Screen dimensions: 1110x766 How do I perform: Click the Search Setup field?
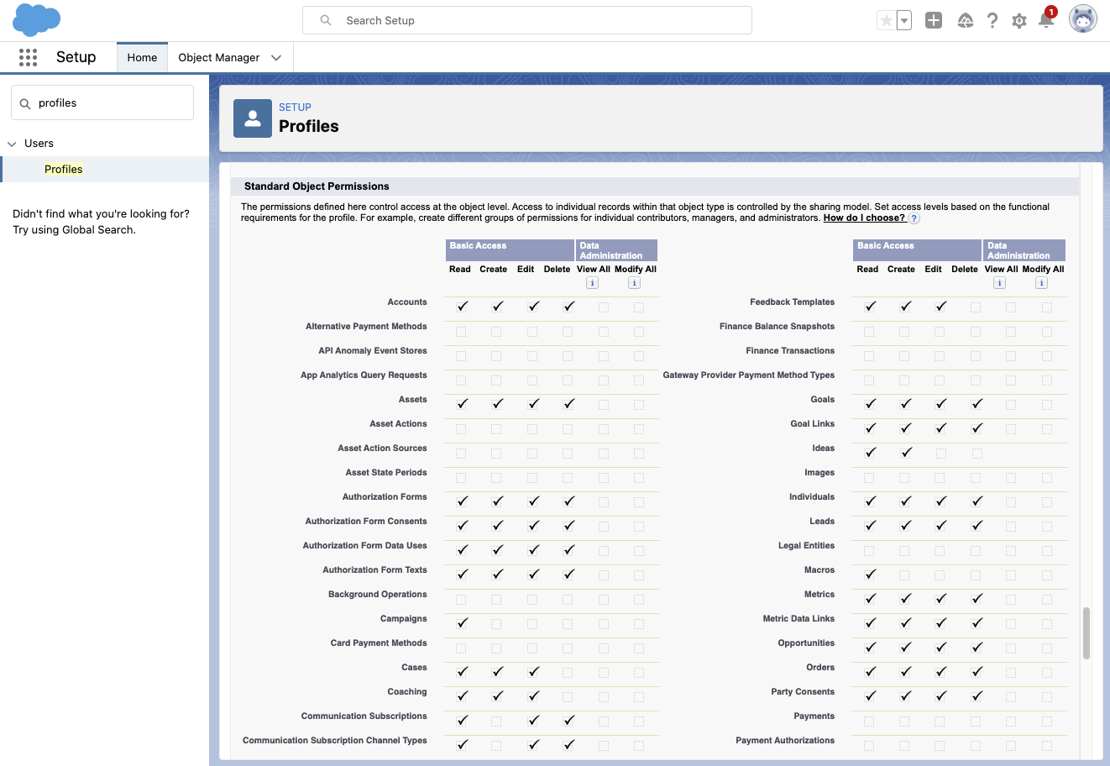point(527,20)
